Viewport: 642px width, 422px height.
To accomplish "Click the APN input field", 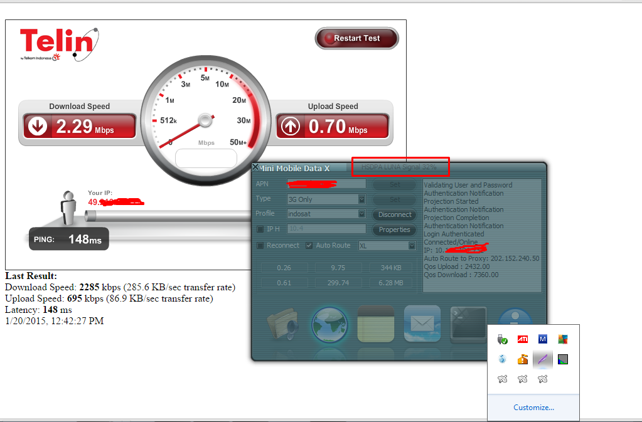I will click(326, 184).
